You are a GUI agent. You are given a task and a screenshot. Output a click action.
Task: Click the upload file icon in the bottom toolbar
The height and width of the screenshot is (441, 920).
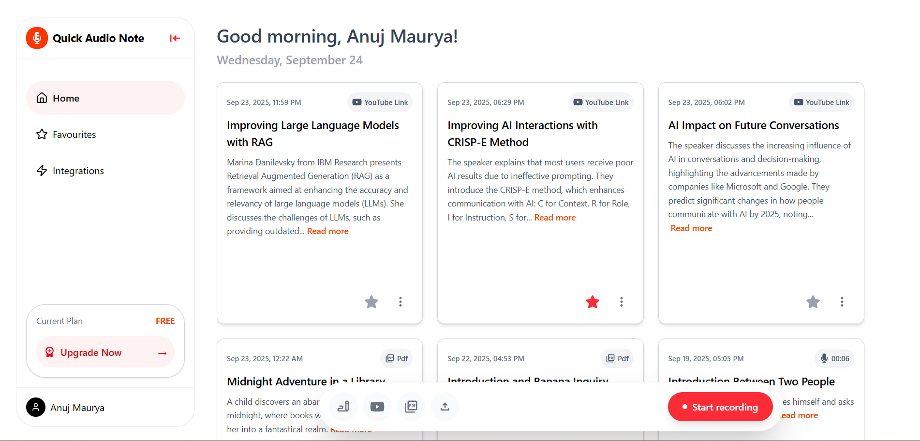coord(445,407)
